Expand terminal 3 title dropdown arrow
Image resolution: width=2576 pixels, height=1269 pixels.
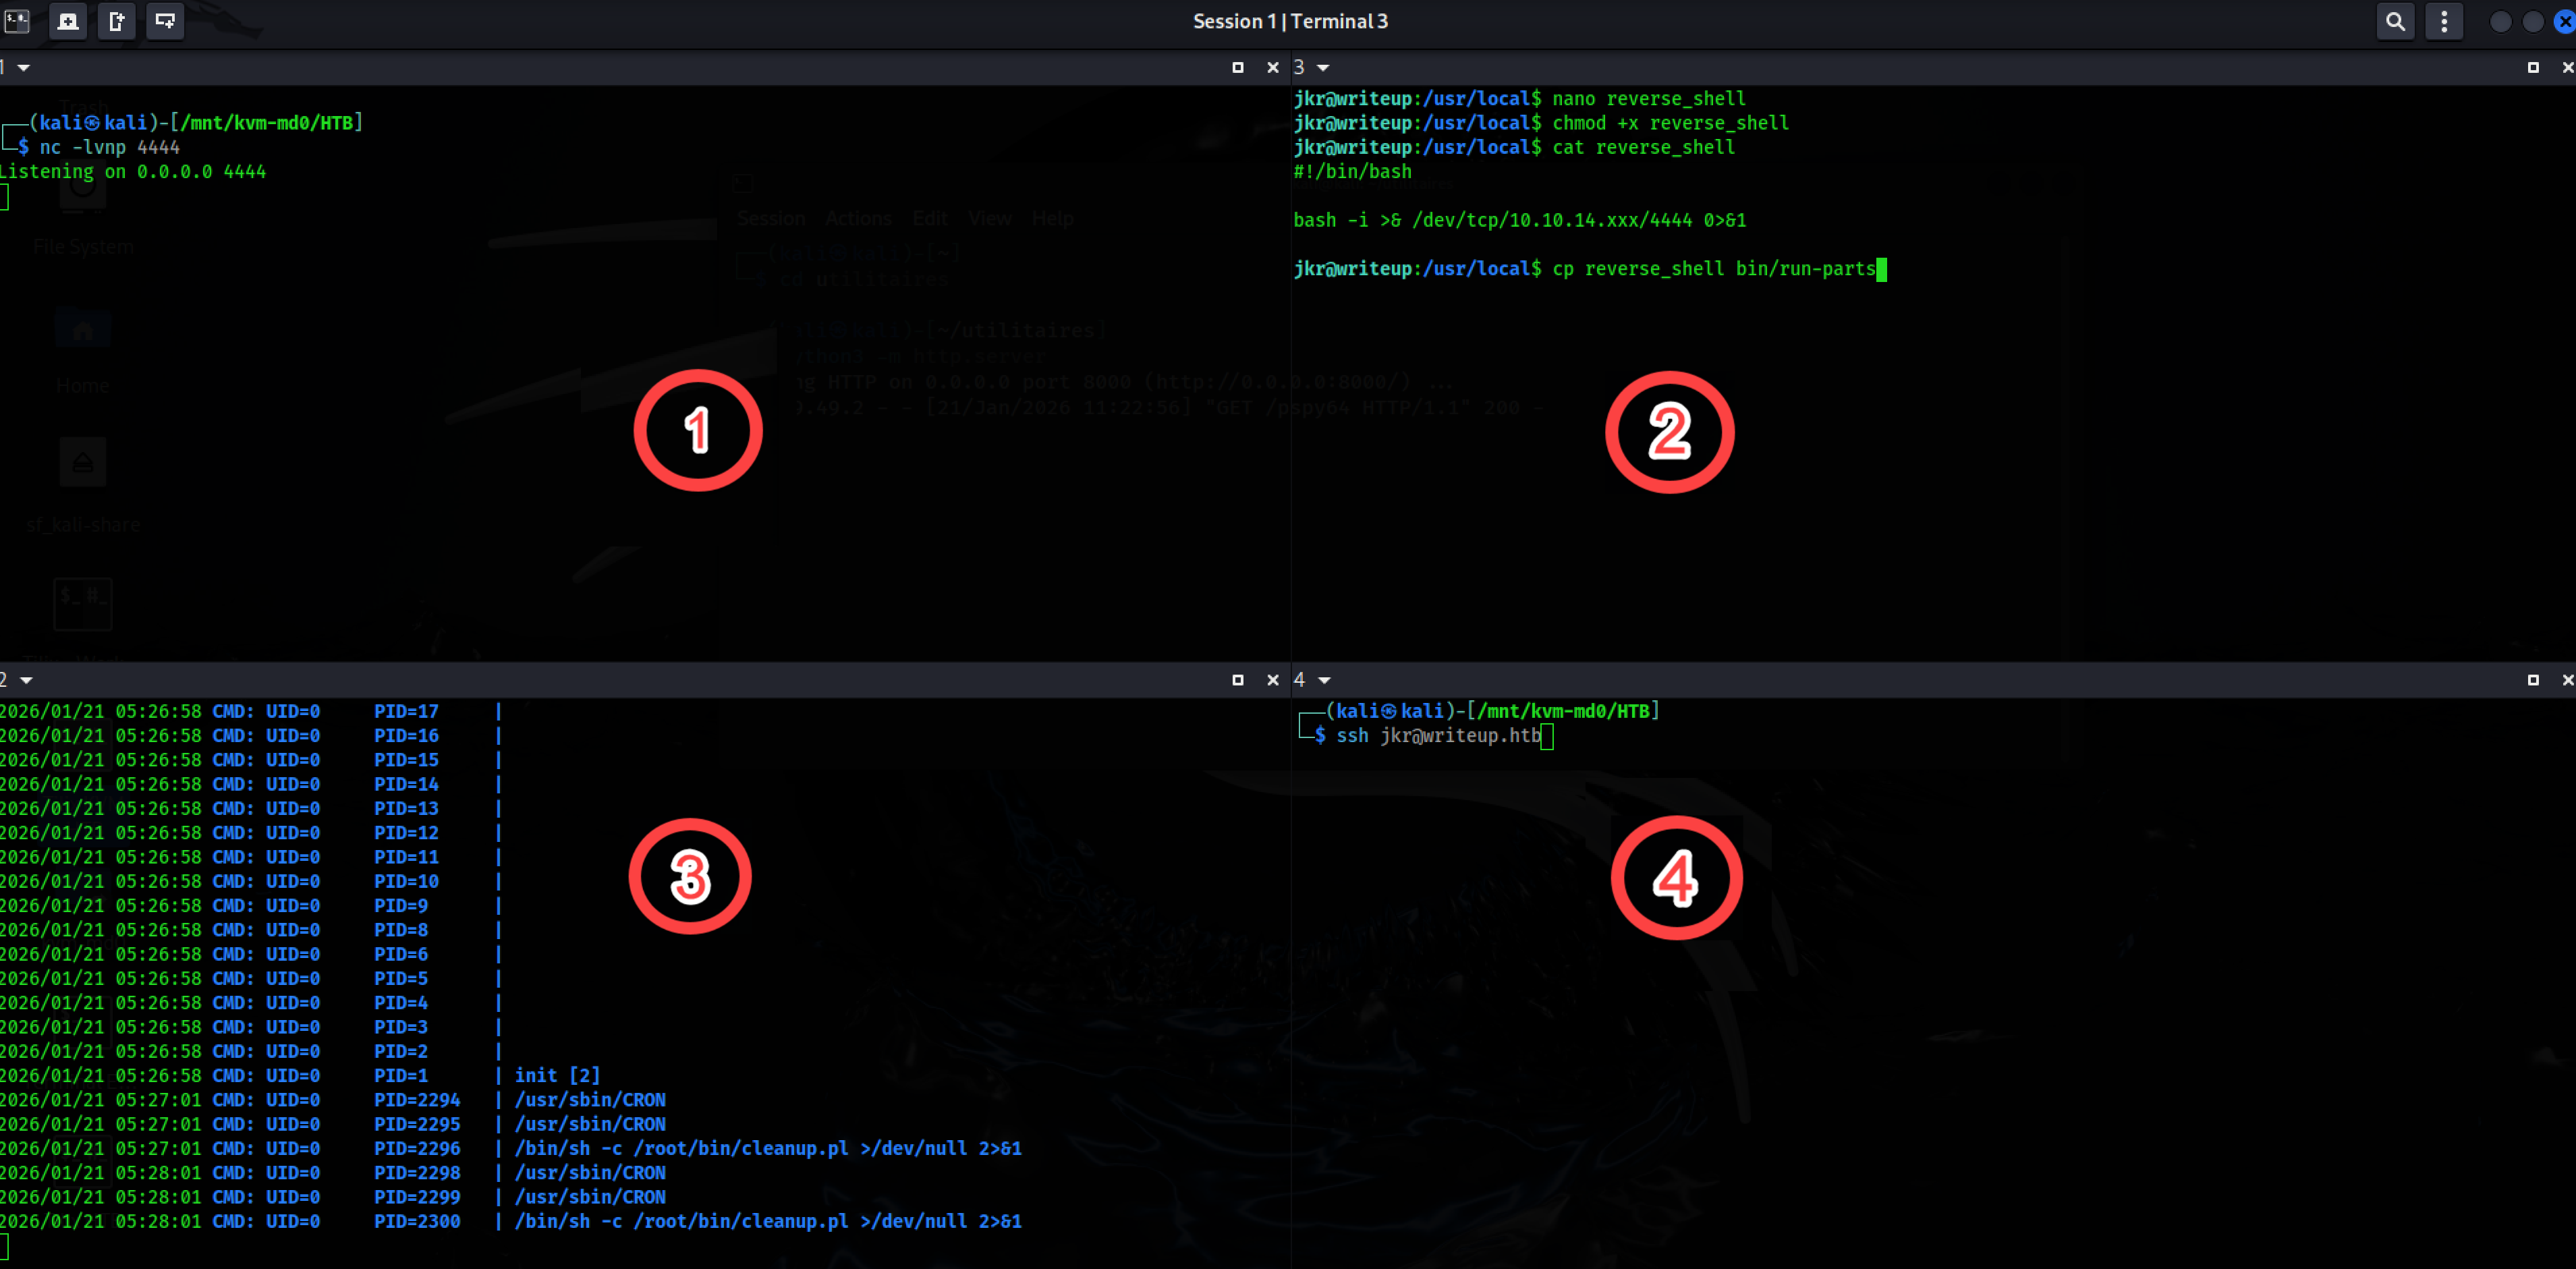pos(1323,67)
